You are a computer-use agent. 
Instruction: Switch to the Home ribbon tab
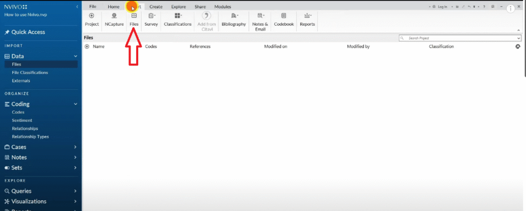114,7
